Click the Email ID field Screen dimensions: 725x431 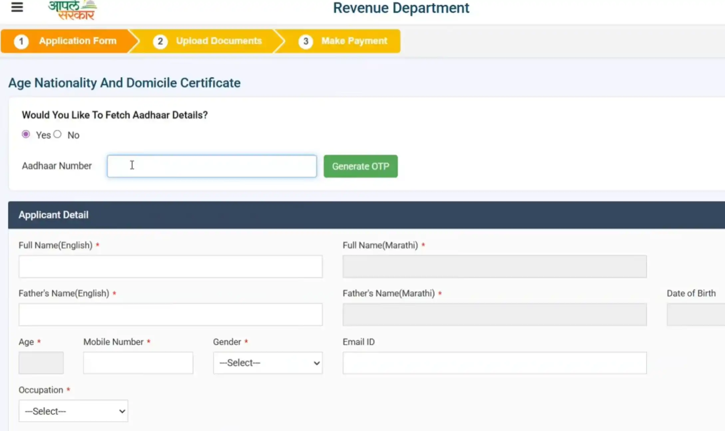pyautogui.click(x=495, y=363)
